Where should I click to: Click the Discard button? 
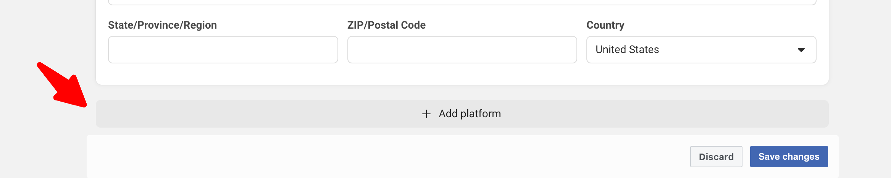[716, 157]
